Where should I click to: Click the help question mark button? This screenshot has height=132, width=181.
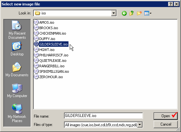coord(171,4)
